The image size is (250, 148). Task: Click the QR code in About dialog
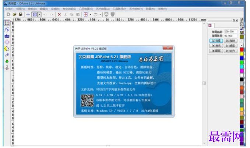[x=87, y=101]
